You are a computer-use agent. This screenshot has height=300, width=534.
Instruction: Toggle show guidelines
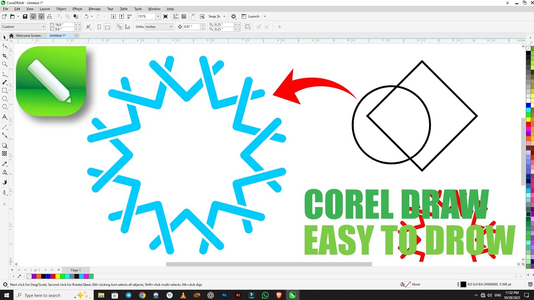[192, 17]
